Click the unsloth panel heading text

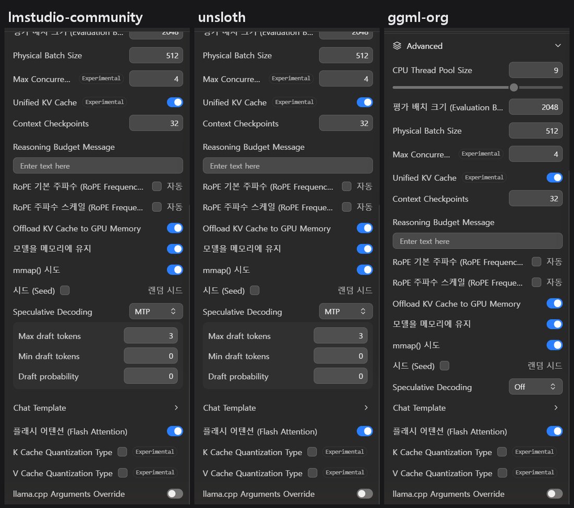click(222, 17)
